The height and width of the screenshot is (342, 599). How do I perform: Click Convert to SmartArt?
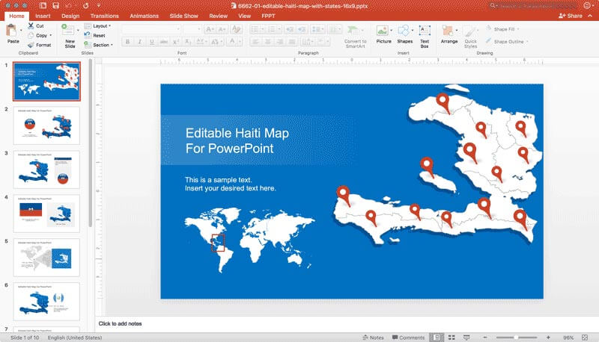pos(355,37)
